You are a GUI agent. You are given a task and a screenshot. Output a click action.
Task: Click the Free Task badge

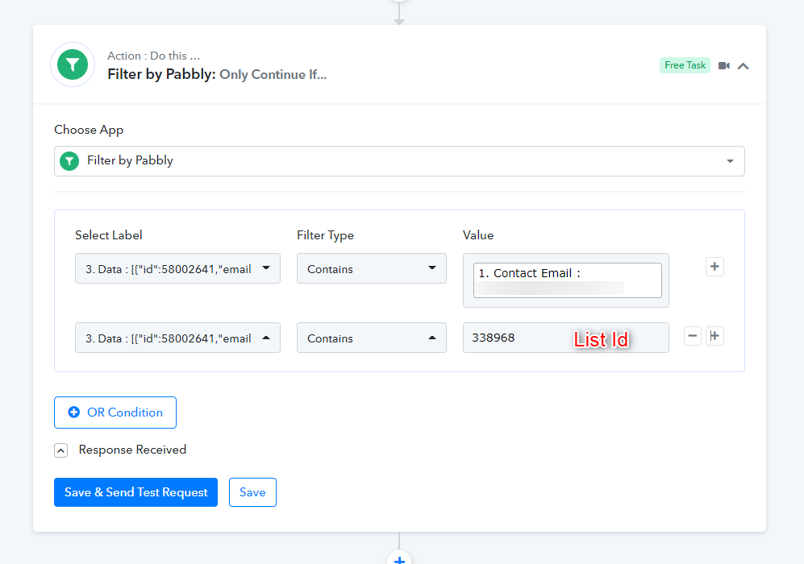tap(685, 65)
